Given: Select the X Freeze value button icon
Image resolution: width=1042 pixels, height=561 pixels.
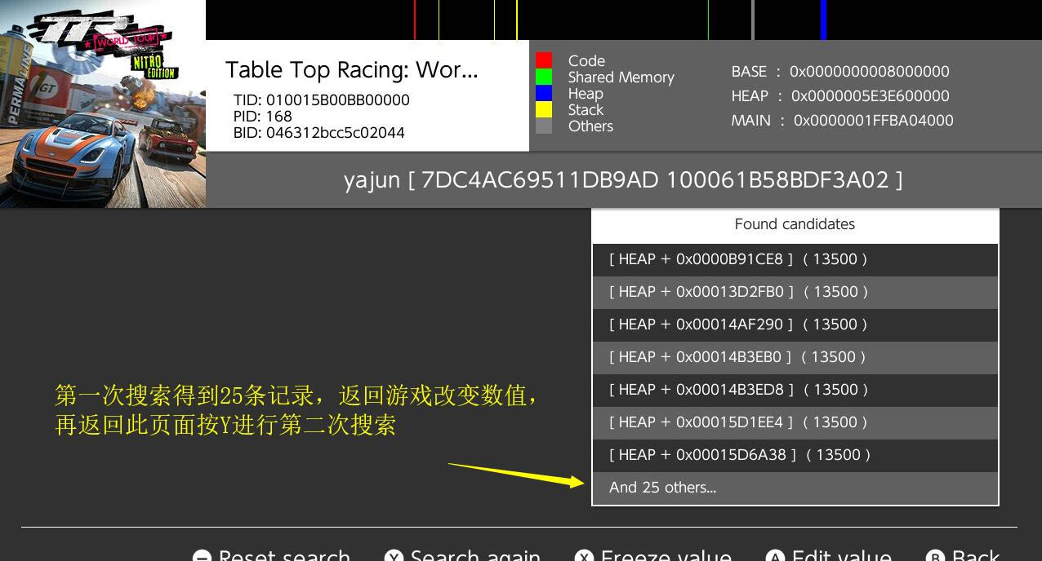Looking at the screenshot, I should 584,557.
